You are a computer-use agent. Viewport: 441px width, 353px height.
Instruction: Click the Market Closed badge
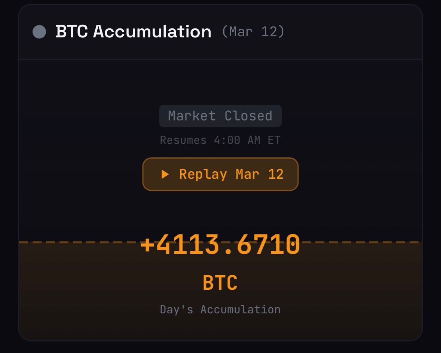220,116
